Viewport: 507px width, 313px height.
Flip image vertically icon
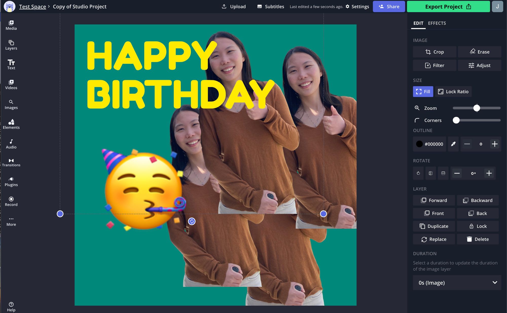point(443,173)
